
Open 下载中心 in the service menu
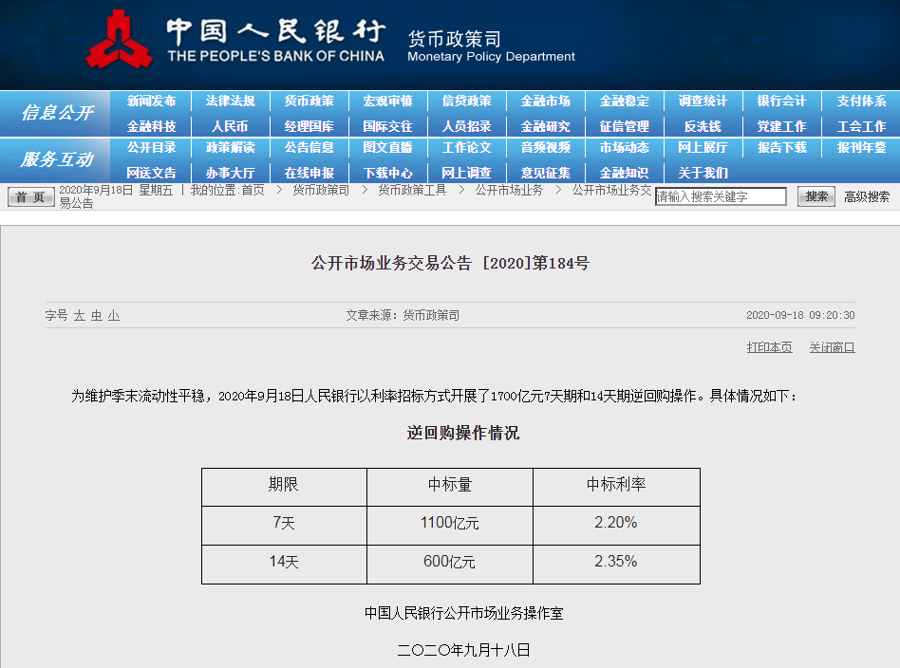[x=387, y=173]
